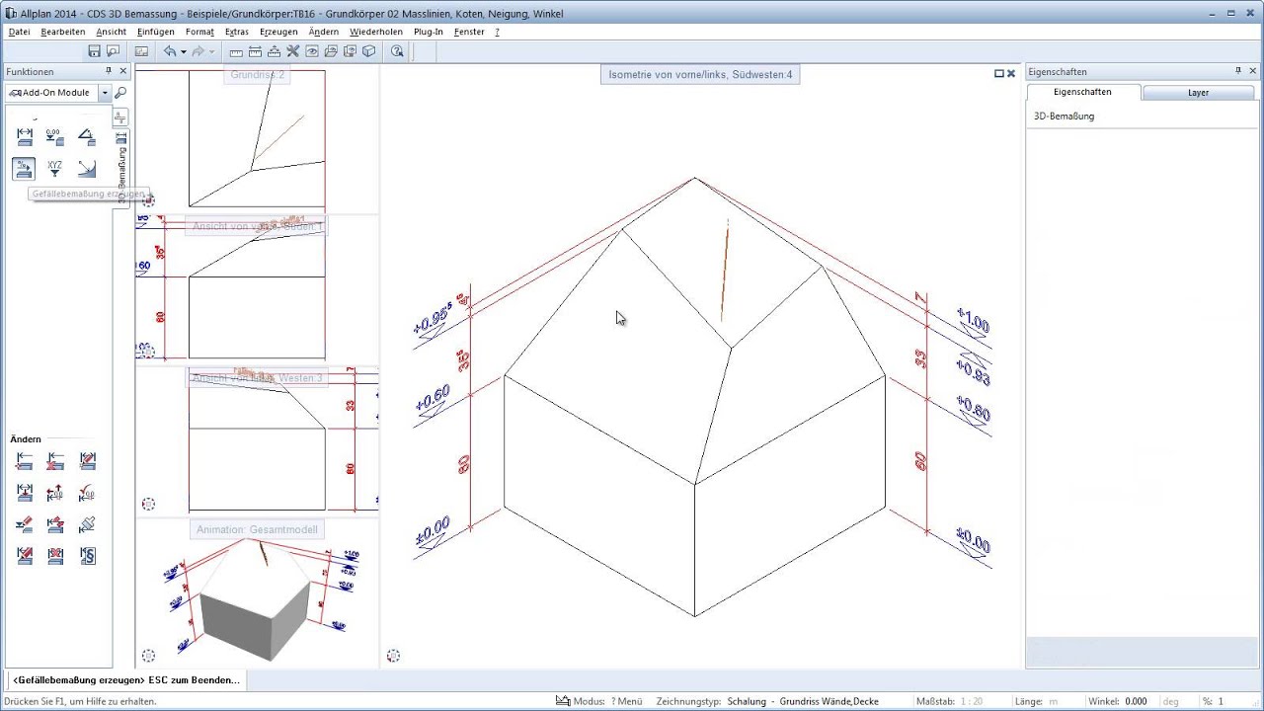Open the Datei menu
The width and height of the screenshot is (1264, 711).
(19, 32)
